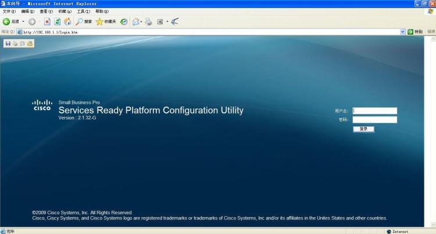Viewport: 436px width, 234px height.
Task: Print page using the printer toolbar icon
Action: click(x=148, y=21)
